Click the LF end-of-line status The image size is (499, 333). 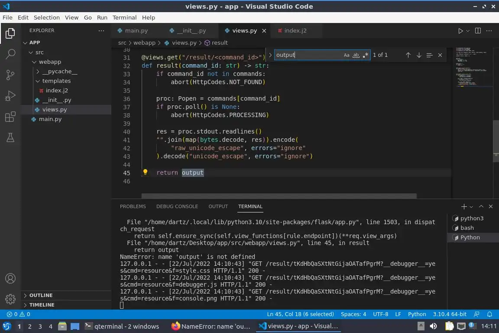click(398, 314)
